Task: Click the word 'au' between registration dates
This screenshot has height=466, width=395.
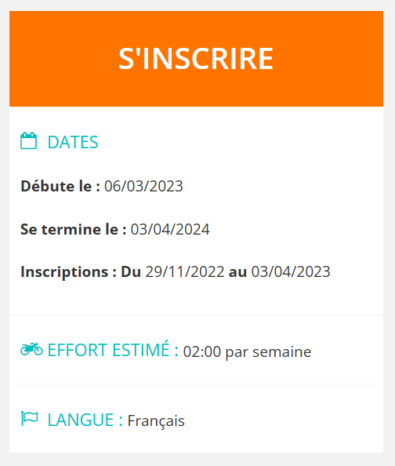Action: [x=237, y=272]
